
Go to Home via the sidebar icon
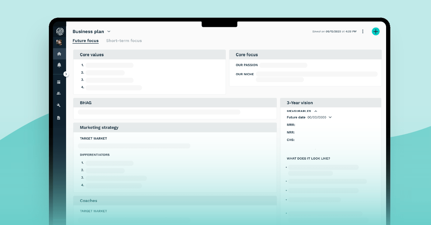59,54
